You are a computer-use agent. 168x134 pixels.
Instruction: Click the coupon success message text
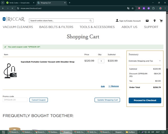(24, 47)
